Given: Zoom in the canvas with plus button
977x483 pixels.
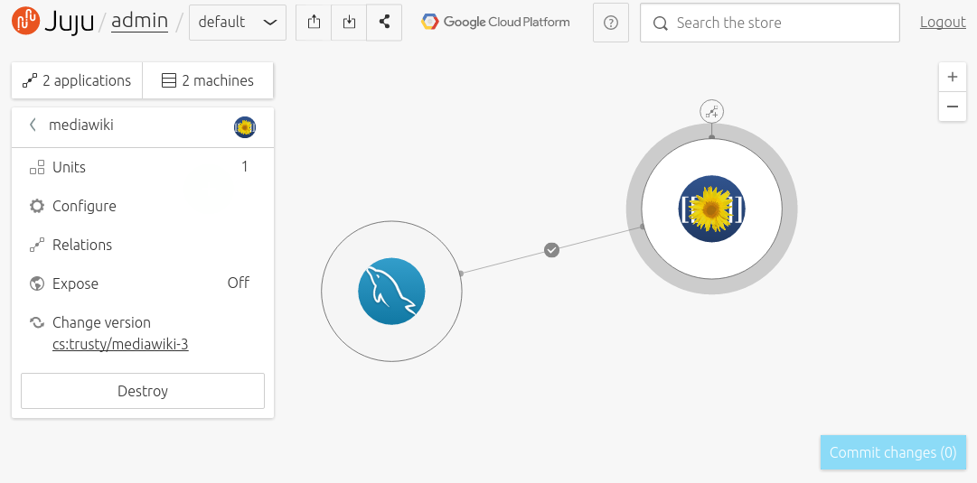Looking at the screenshot, I should pyautogui.click(x=952, y=77).
